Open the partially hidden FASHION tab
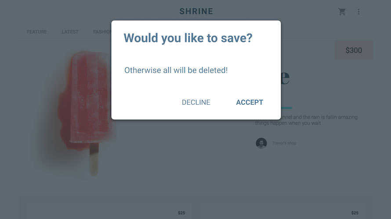 click(x=102, y=32)
